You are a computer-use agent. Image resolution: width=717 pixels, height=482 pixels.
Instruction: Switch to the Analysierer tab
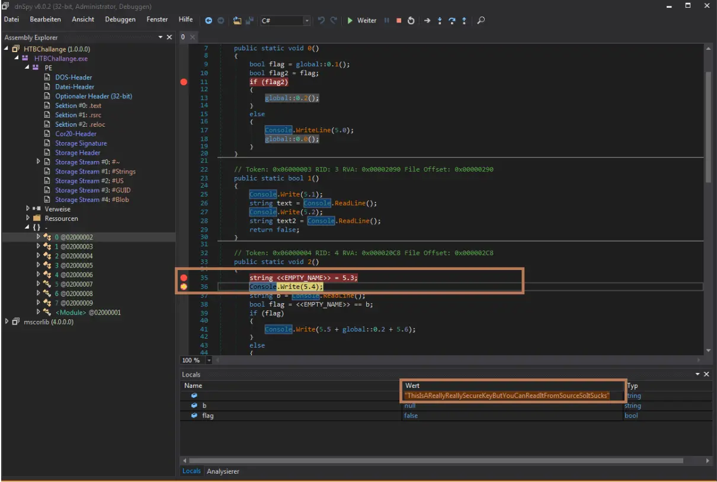(223, 471)
